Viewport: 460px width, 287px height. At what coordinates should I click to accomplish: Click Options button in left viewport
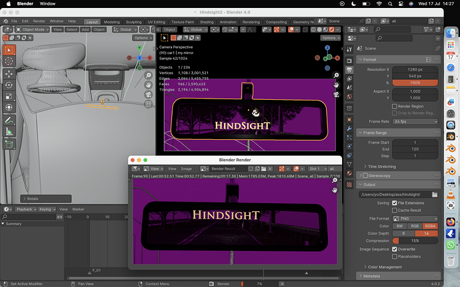(143, 38)
